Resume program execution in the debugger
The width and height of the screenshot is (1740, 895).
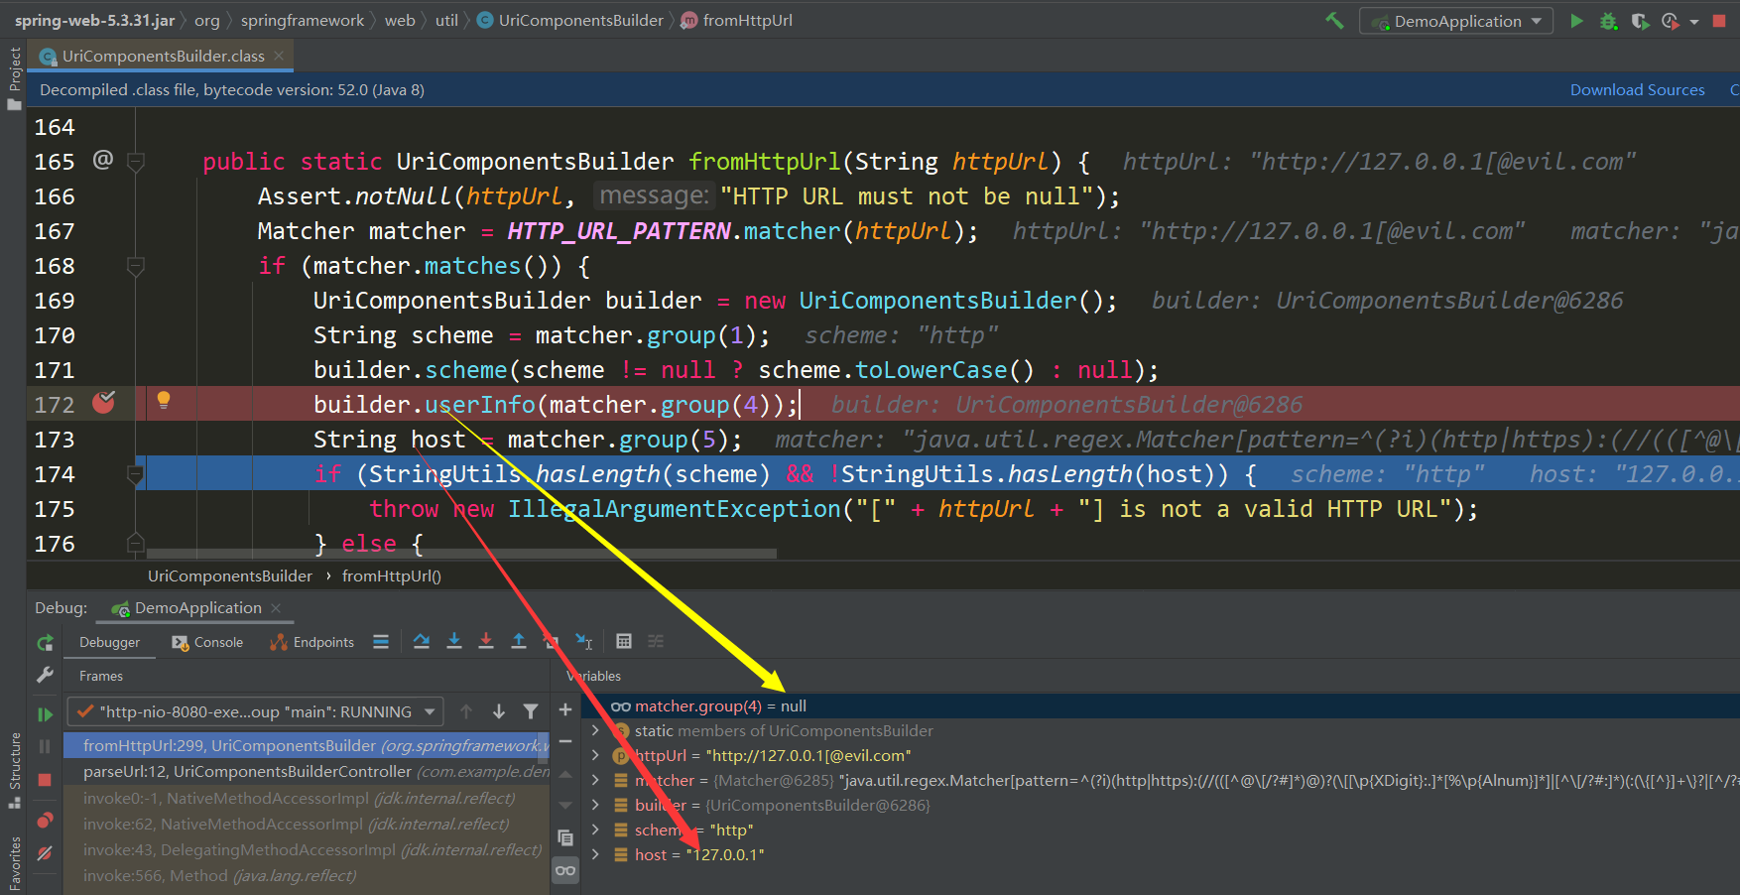(x=45, y=712)
